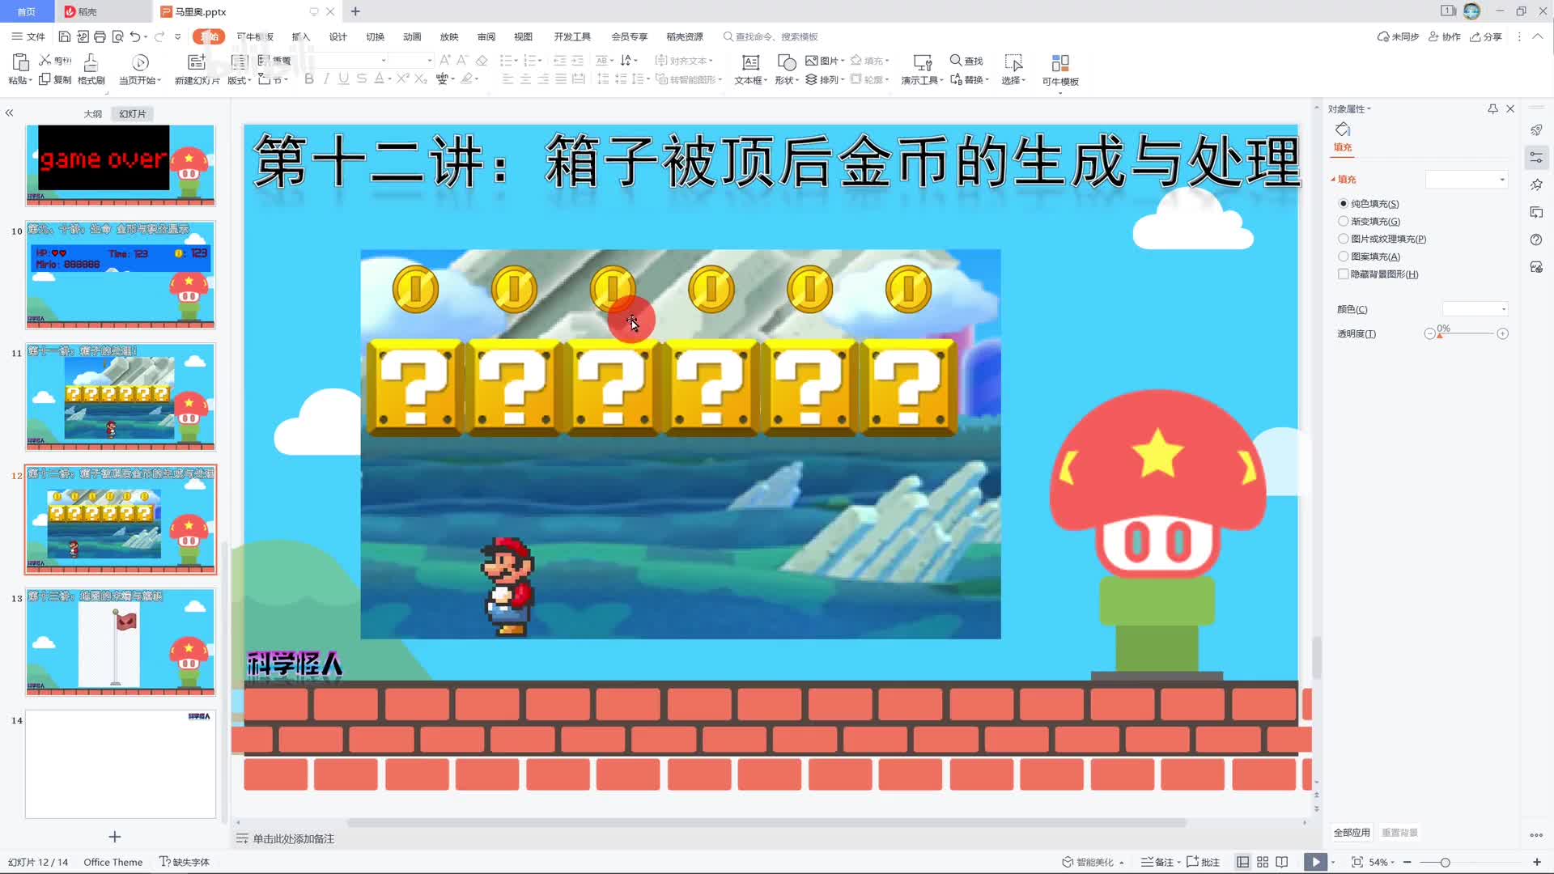Click the Save icon in quick access toolbar
This screenshot has height=874, width=1554.
64,36
